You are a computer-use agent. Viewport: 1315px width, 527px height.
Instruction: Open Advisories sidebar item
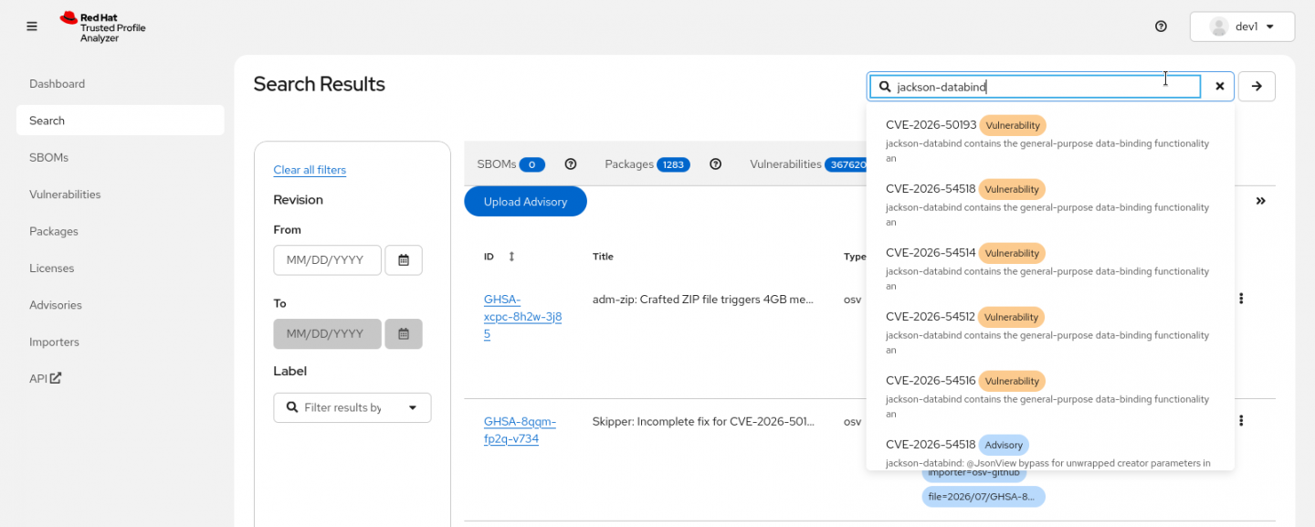(56, 305)
